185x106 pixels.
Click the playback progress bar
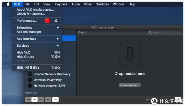[x=101, y=100]
